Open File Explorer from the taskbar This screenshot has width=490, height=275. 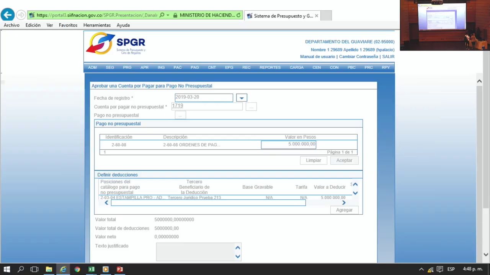click(x=49, y=269)
